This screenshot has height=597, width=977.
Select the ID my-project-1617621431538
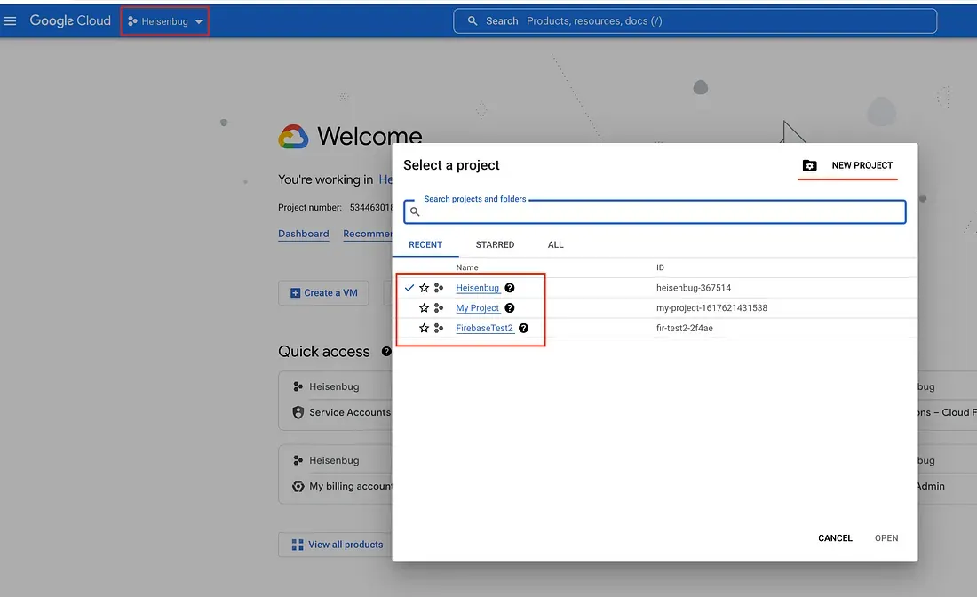[711, 308]
